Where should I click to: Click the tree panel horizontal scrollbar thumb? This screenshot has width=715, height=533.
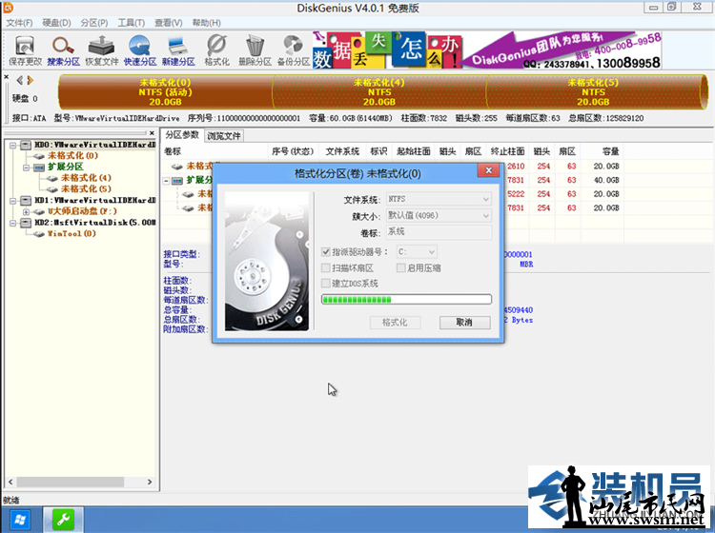click(71, 482)
